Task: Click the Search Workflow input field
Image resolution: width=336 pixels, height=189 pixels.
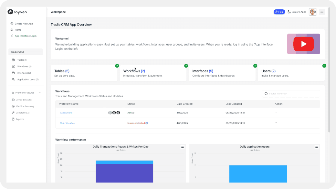Action: tap(291, 94)
